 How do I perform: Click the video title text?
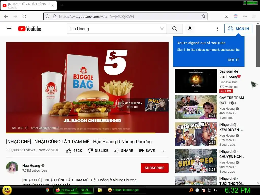[x=79, y=142]
